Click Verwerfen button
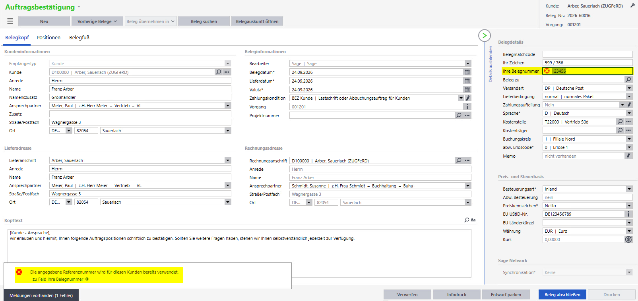Image resolution: width=638 pixels, height=301 pixels. [x=407, y=295]
